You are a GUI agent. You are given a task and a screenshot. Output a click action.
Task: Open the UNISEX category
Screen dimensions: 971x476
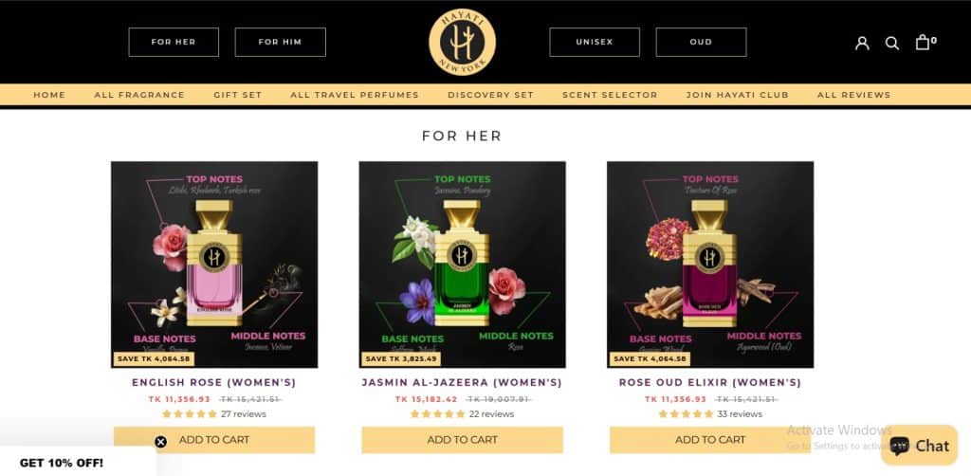click(x=595, y=42)
